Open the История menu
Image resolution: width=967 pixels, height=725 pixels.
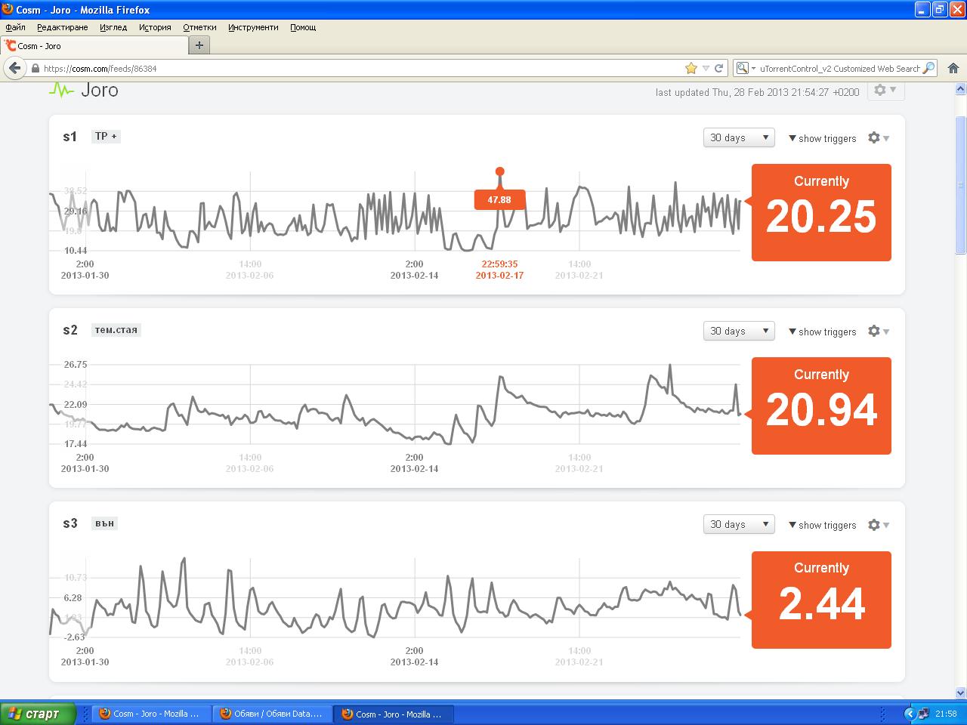[155, 27]
